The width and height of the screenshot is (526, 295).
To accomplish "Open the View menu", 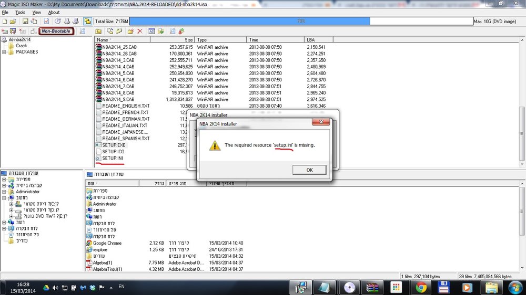I will (37, 13).
